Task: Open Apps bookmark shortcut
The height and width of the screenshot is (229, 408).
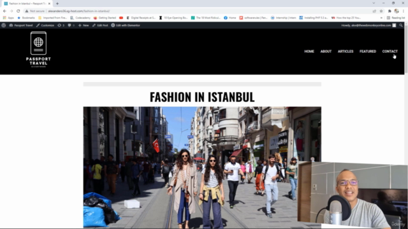Action: coord(8,18)
